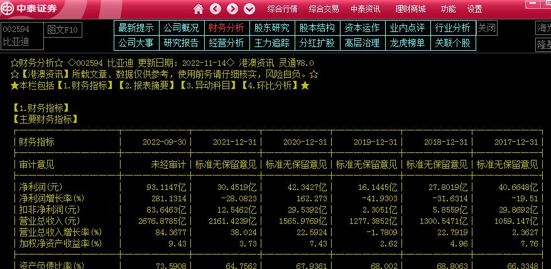Screen dimensions: 551x269
Task: Switch to the 研究报告 tab
Action: (182, 43)
